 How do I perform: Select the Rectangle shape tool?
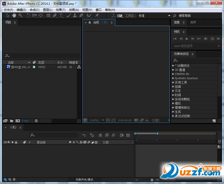click(x=49, y=15)
